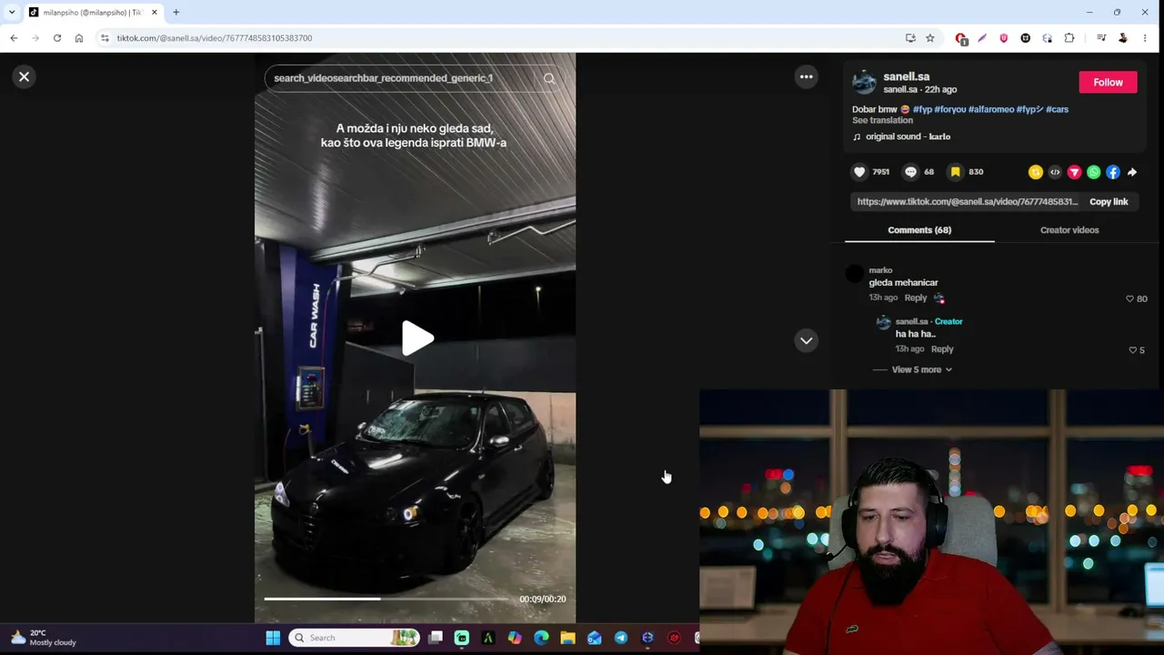Open Microsoft Edge from taskbar
The height and width of the screenshot is (655, 1164).
coord(541,638)
